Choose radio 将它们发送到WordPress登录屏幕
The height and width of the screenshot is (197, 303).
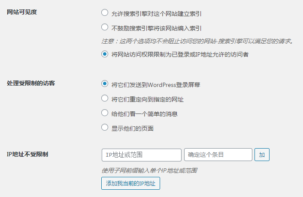pyautogui.click(x=105, y=84)
